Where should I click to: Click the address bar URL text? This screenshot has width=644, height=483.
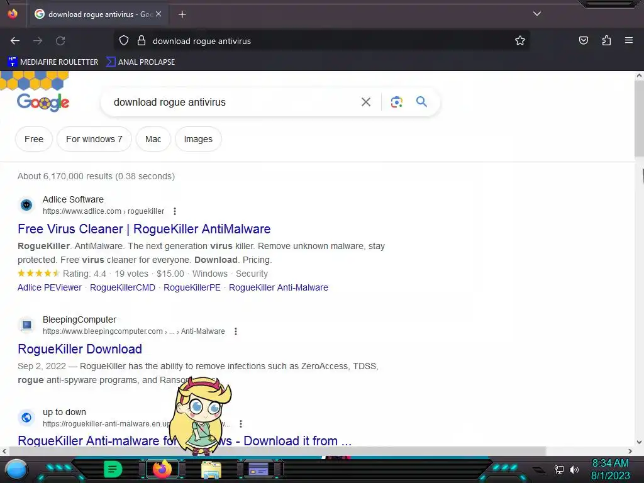coord(202,41)
